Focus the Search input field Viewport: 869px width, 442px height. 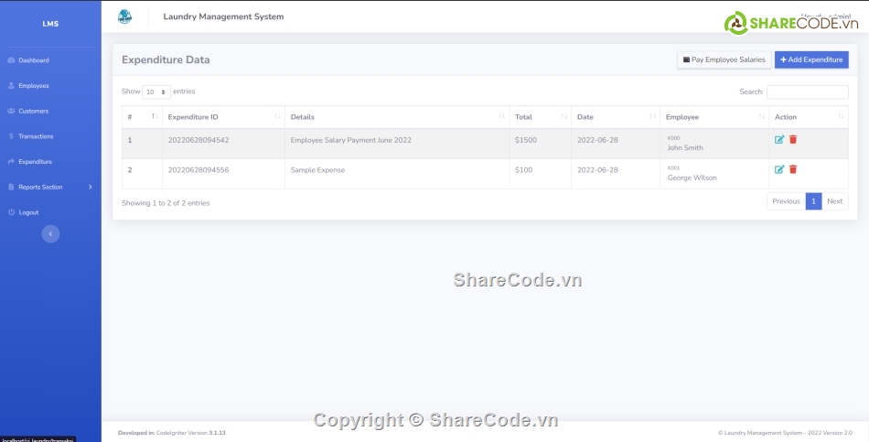click(807, 92)
